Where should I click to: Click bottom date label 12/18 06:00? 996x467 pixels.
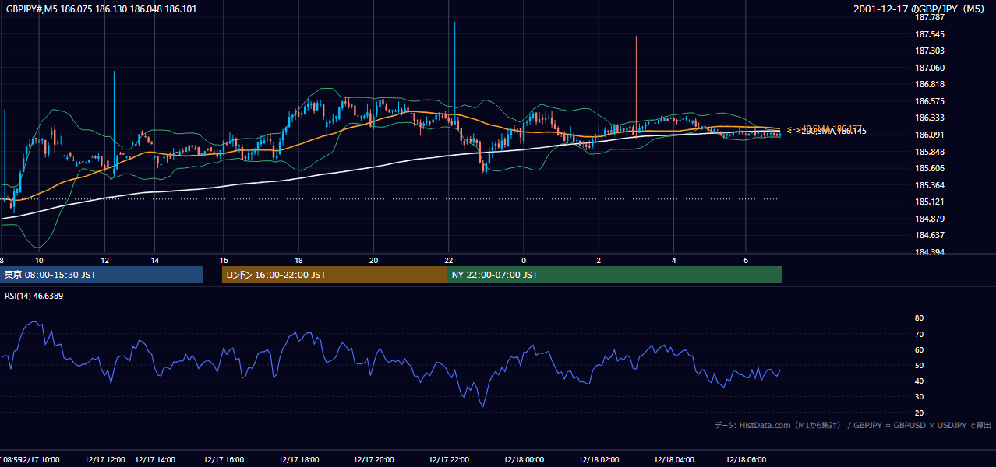746,459
